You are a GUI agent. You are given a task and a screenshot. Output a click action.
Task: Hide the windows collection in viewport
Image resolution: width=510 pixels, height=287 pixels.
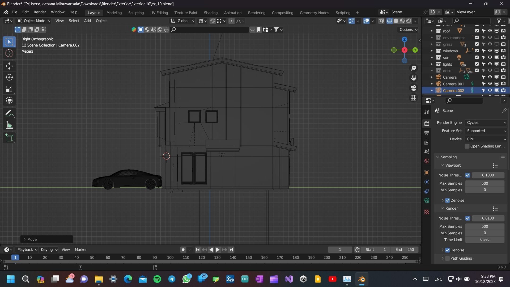490,51
